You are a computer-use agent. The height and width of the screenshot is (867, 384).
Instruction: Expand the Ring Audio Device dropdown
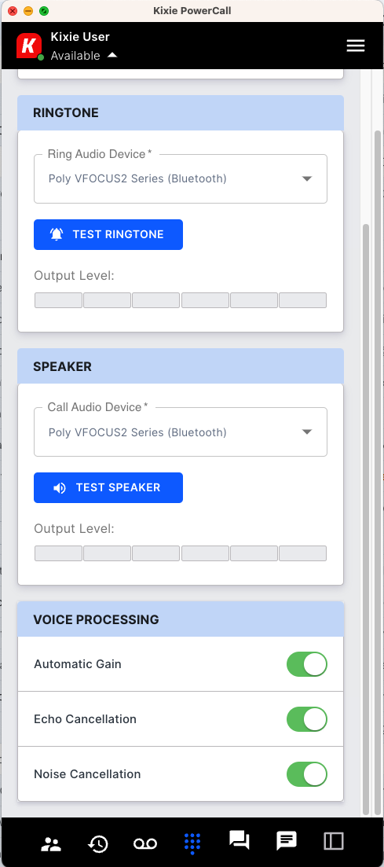pos(181,178)
